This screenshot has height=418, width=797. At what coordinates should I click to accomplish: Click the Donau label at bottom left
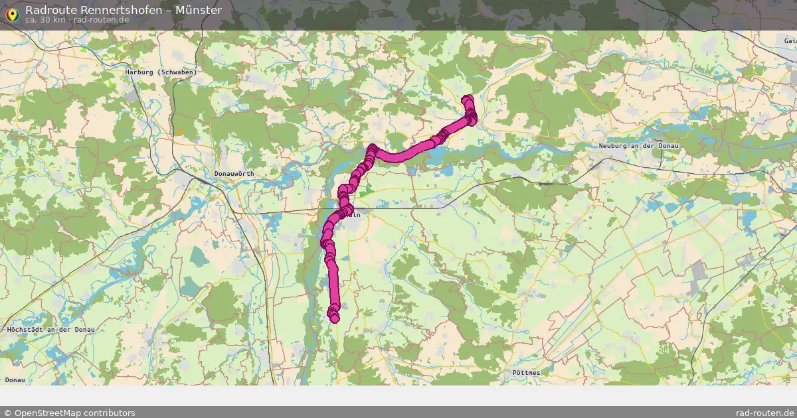tap(15, 380)
